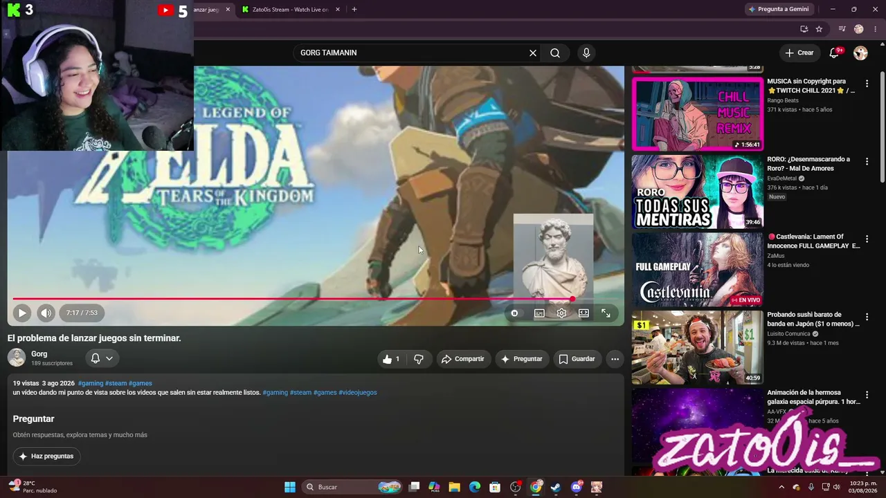The image size is (886, 498).
Task: Open a new browser tab
Action: coord(354,10)
